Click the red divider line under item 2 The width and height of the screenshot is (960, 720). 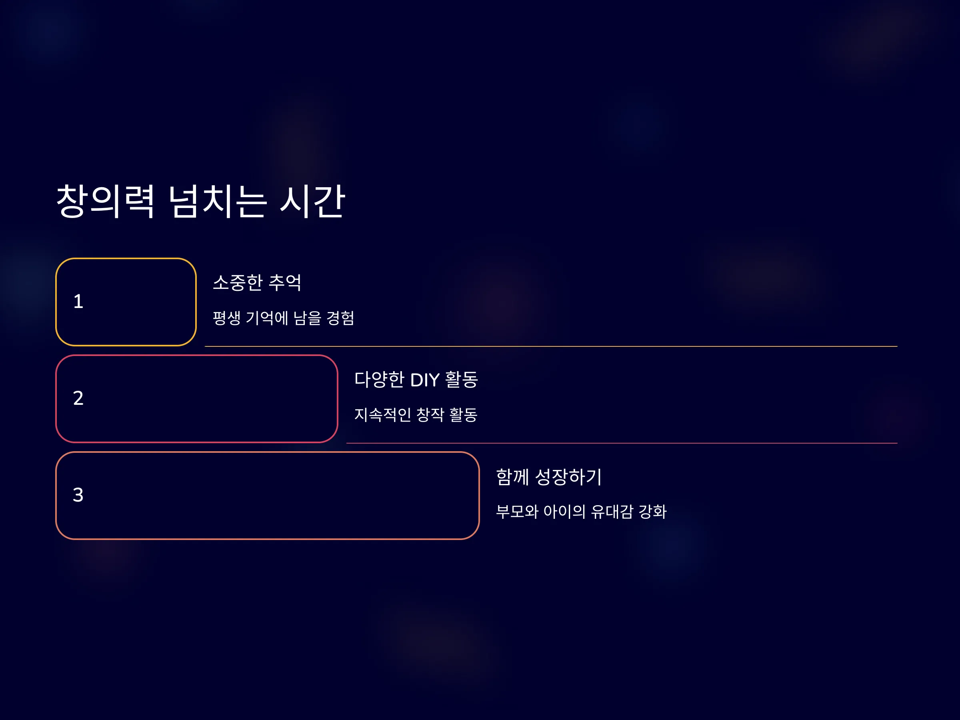coord(622,443)
